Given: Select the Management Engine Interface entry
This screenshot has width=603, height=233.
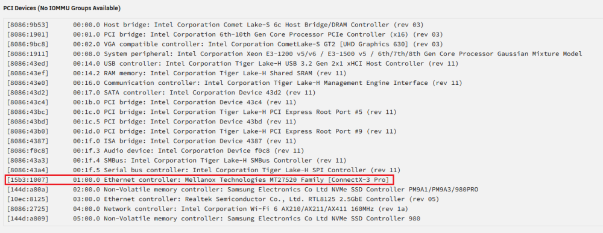Looking at the screenshot, I should [x=234, y=83].
